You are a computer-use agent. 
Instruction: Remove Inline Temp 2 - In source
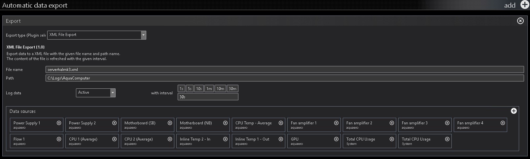point(225,139)
